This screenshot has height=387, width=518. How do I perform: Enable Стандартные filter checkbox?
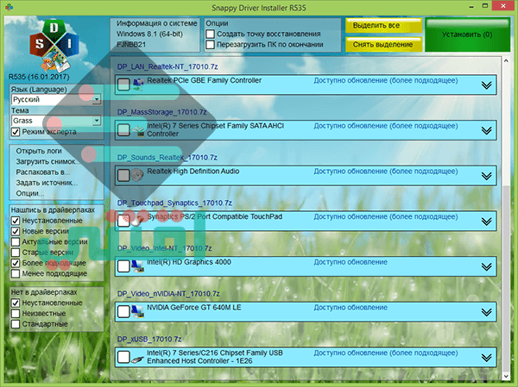tap(16, 324)
